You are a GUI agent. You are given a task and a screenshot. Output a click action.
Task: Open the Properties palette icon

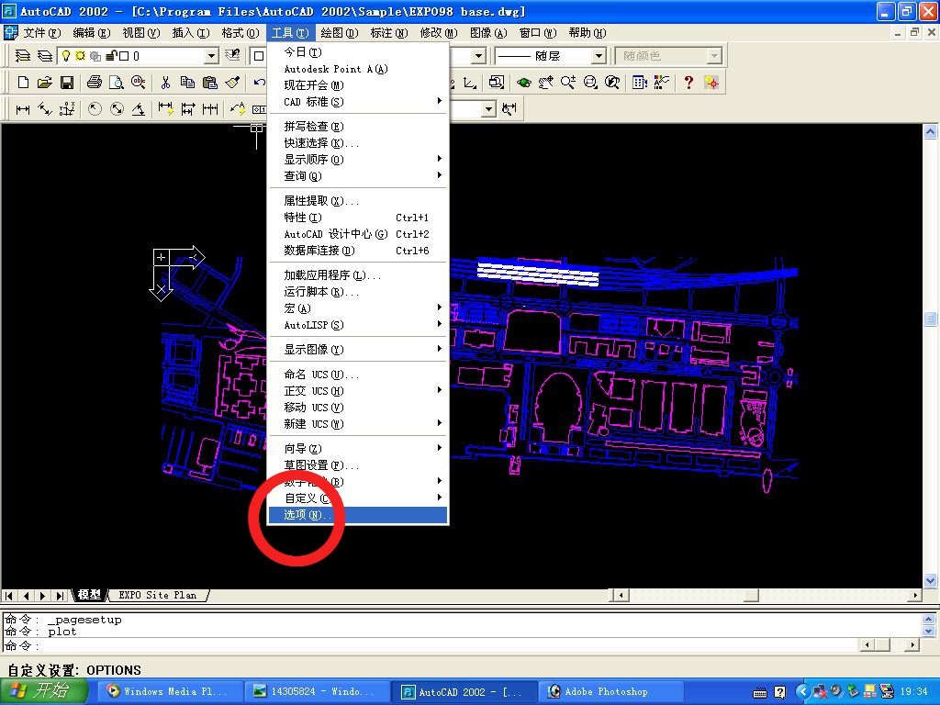point(661,83)
